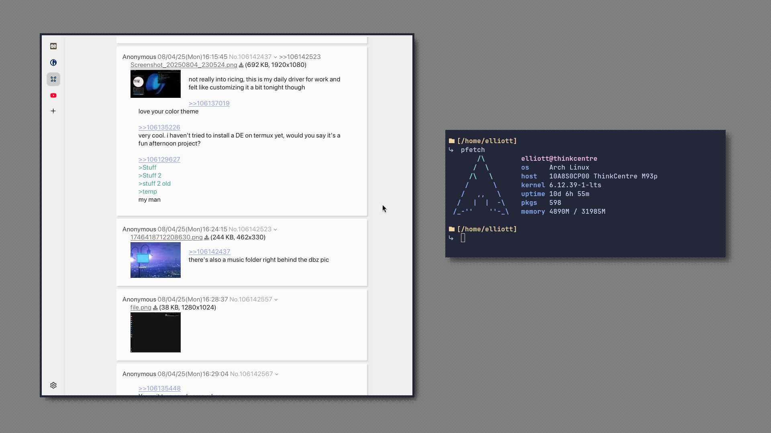Click the Arch ASCII logo in terminal

[x=481, y=185]
